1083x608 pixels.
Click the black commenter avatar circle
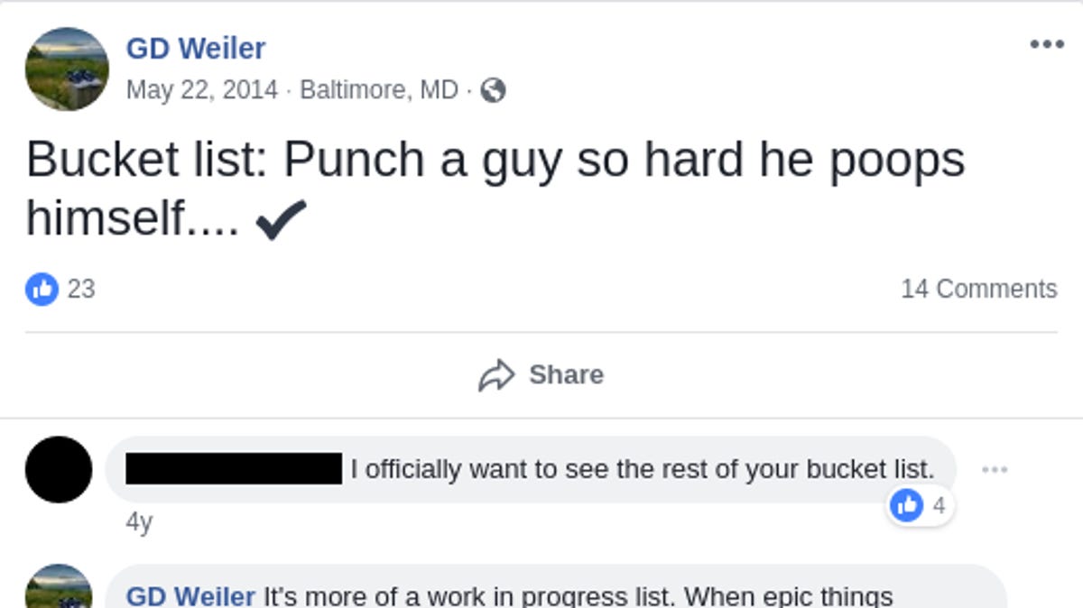click(59, 469)
